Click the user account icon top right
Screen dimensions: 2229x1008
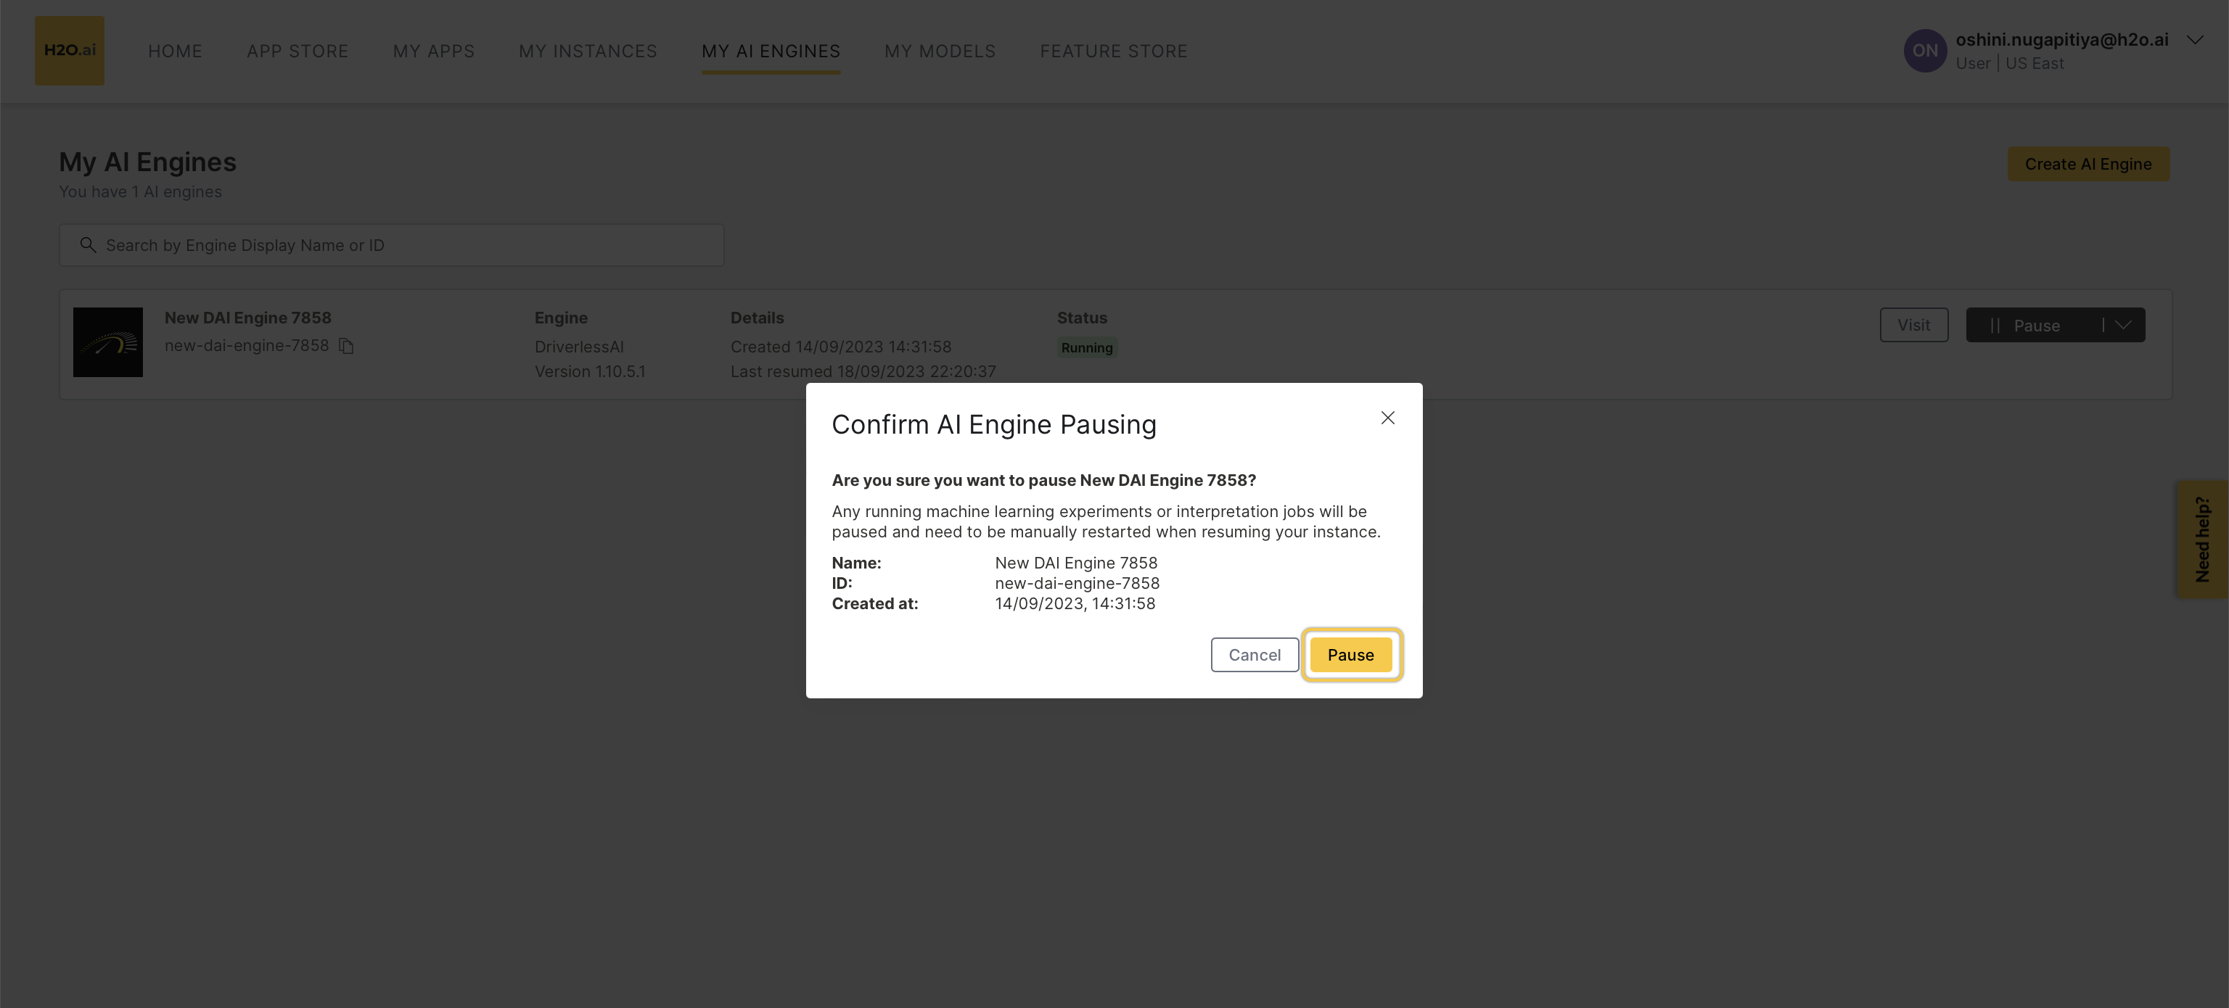[x=1924, y=50]
